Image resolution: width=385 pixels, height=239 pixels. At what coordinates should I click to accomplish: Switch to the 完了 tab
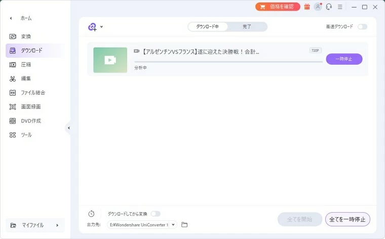coord(247,26)
